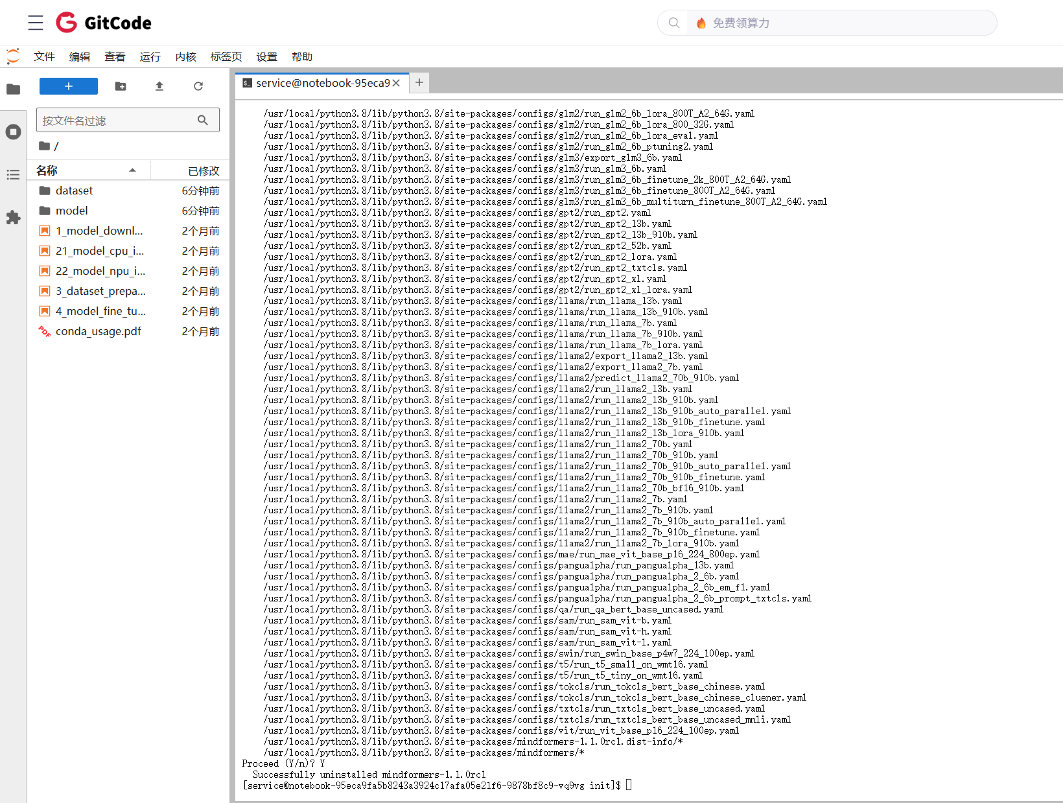Select the 21_model_cpu_i... notebook file
Image resolution: width=1063 pixels, height=803 pixels.
(128, 251)
